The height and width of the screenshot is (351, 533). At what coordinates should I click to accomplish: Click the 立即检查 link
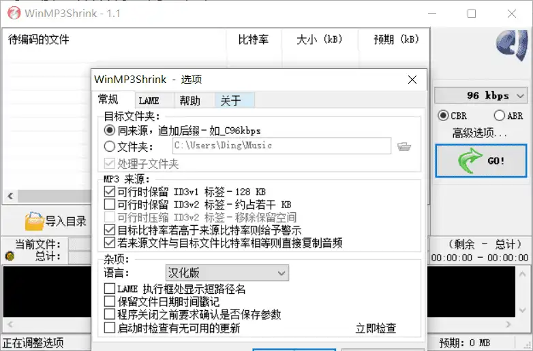pos(376,329)
